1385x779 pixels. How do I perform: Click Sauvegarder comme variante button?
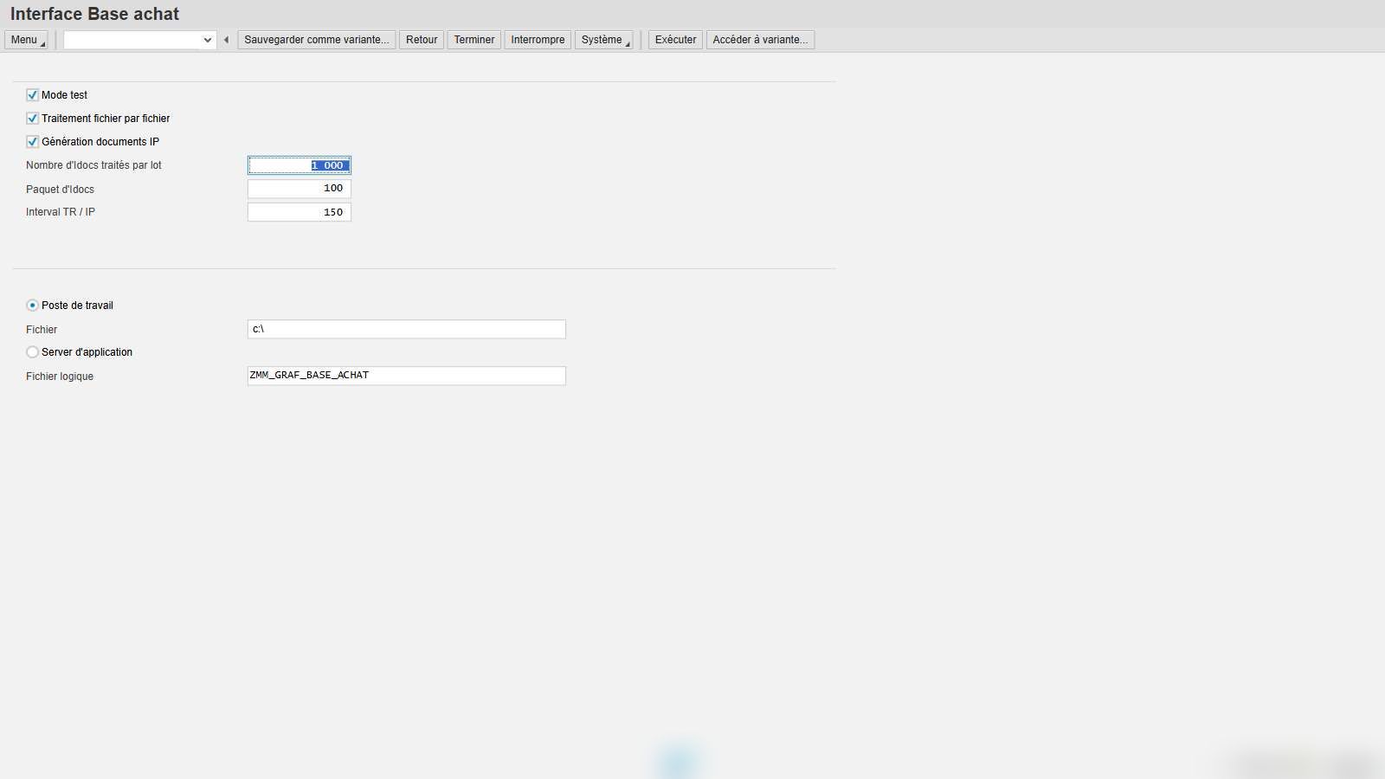tap(317, 40)
